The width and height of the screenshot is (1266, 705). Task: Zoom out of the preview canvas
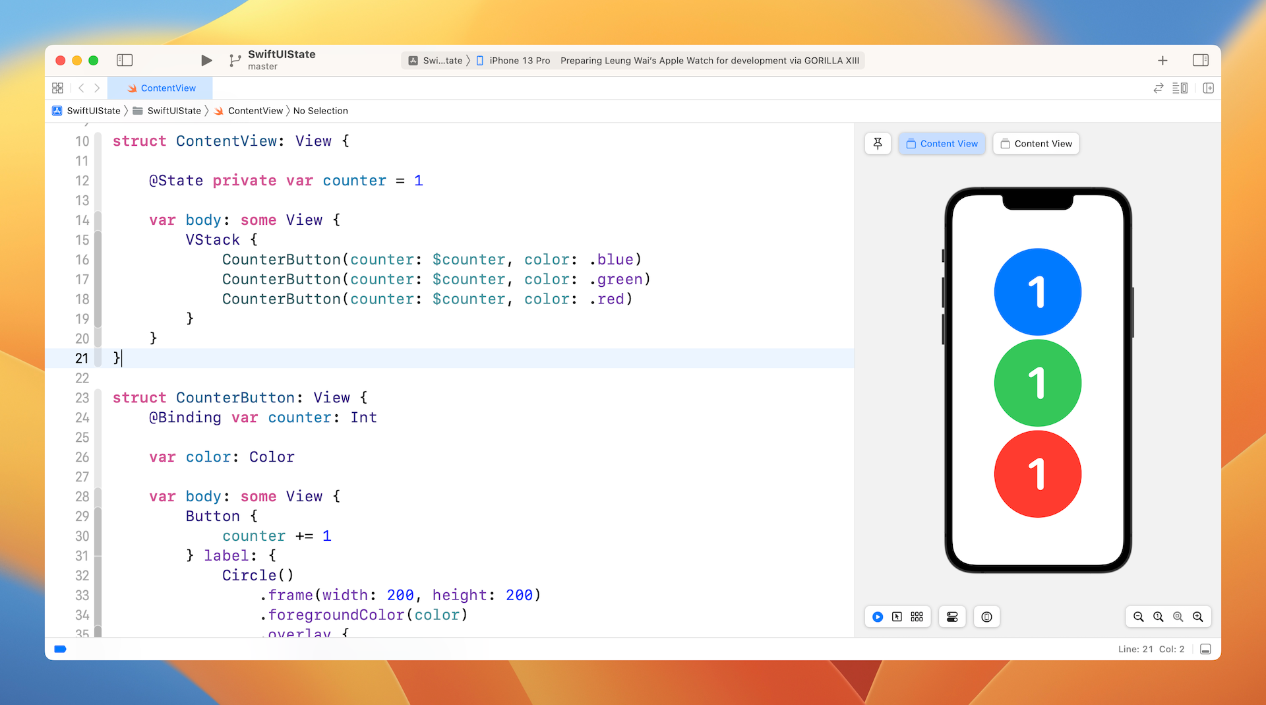coord(1139,617)
